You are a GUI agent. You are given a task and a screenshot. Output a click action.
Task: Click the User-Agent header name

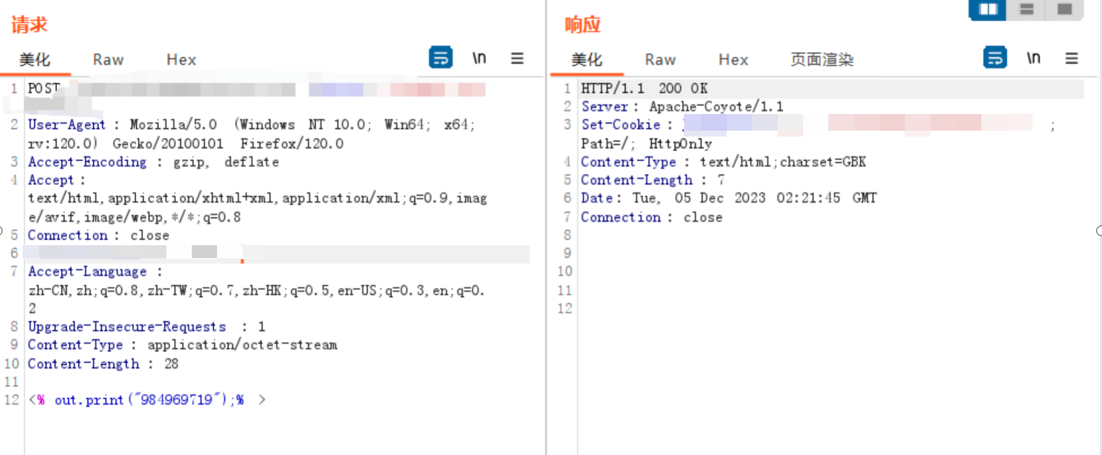tap(67, 125)
